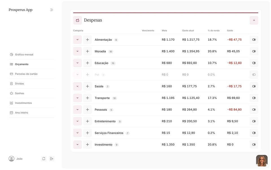Hide the Moradia category

coord(254,51)
